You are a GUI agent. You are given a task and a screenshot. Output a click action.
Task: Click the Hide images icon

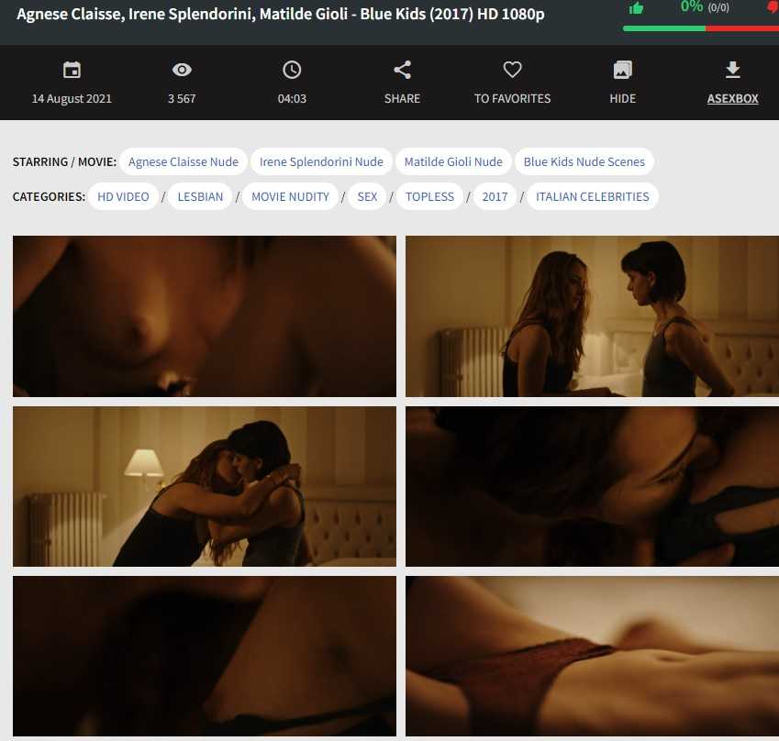click(x=622, y=70)
